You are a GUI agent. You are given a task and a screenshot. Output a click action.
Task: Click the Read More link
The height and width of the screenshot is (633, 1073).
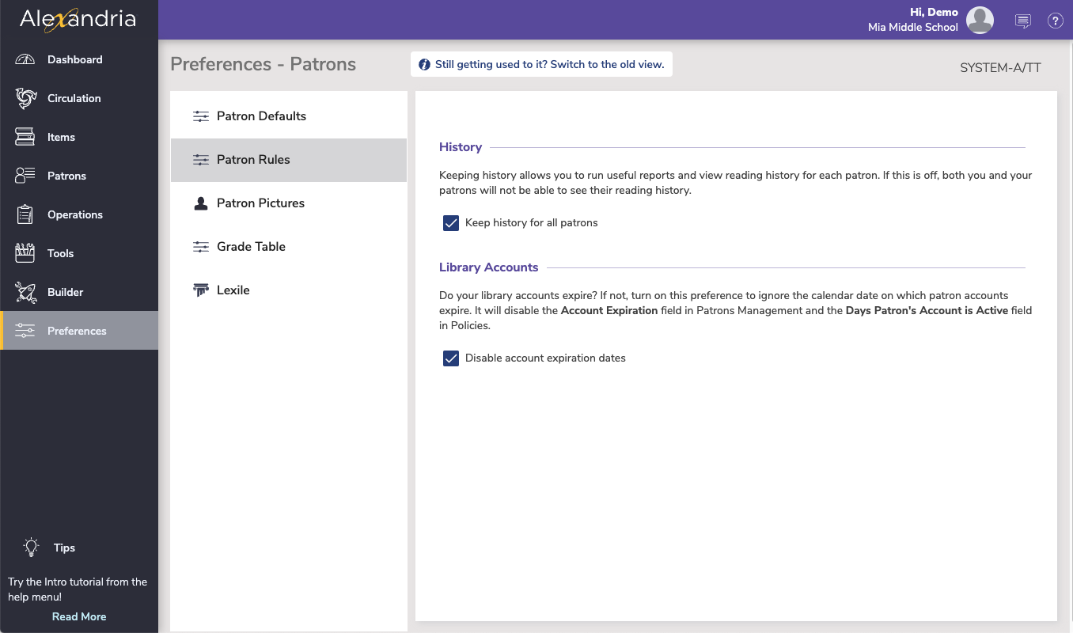point(79,616)
